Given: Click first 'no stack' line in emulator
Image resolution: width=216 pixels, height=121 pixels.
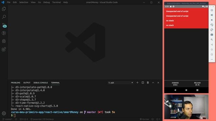Looking at the screenshot, I should pos(170,21).
